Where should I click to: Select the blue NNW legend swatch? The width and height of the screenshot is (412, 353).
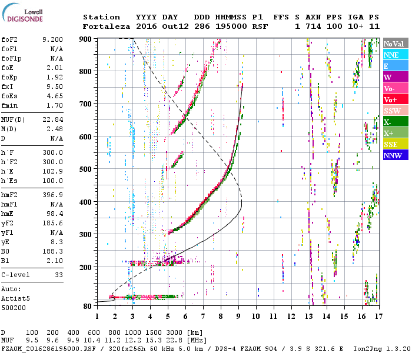pos(396,155)
